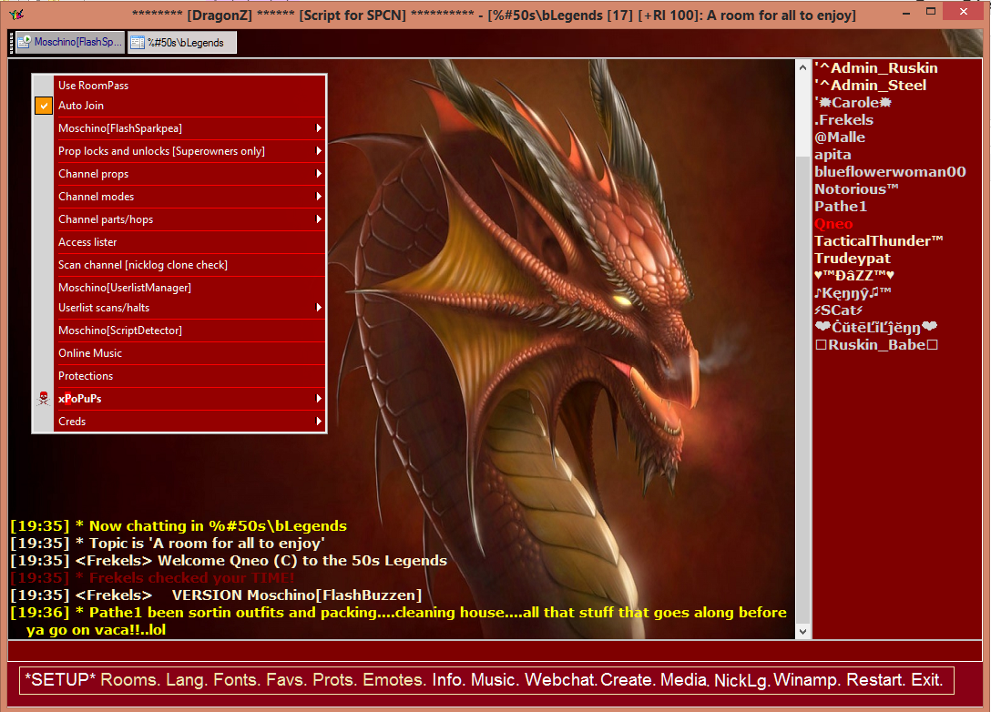Screen dimensions: 991x712
Task: Click Music. in bottom bar
Action: 495,680
